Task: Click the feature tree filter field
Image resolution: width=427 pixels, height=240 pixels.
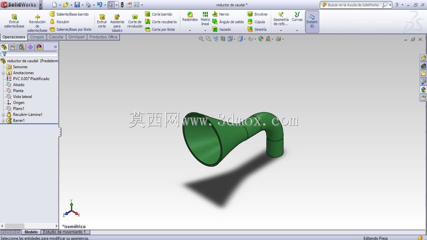Action: tap(29, 54)
